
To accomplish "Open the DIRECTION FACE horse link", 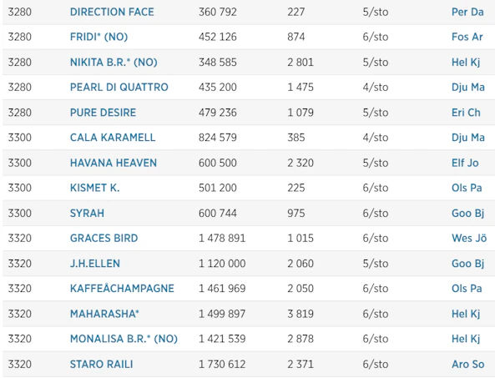I will [x=112, y=12].
